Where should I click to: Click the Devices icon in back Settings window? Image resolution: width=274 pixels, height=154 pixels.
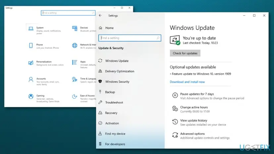coord(74,28)
